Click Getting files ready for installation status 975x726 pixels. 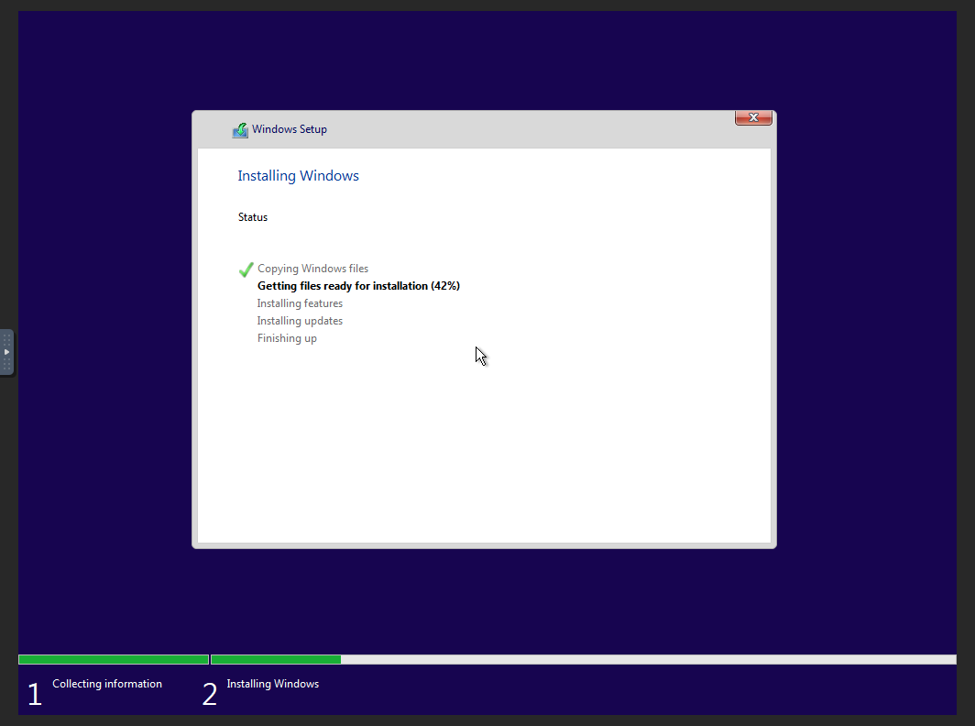(358, 286)
